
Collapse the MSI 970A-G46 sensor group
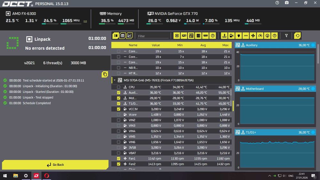115,80
